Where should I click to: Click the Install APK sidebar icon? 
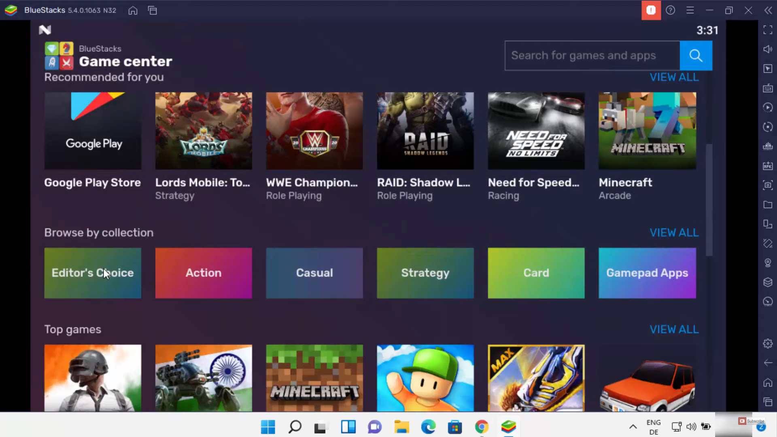coord(768,166)
